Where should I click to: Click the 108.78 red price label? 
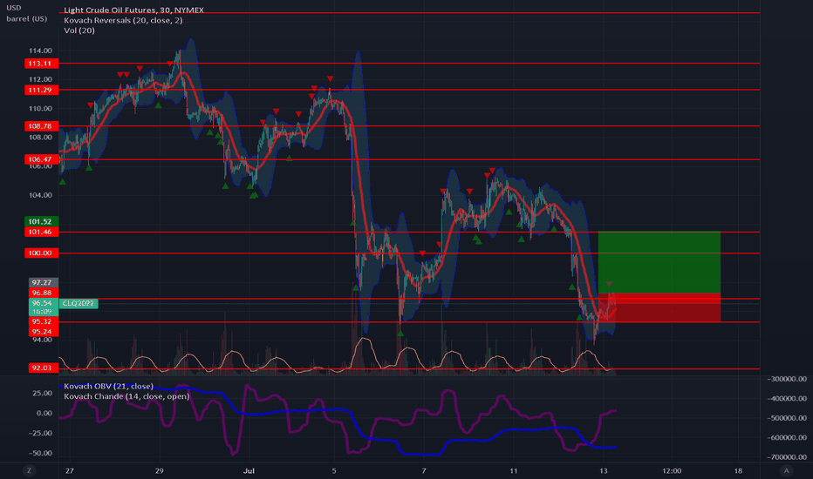pos(42,125)
